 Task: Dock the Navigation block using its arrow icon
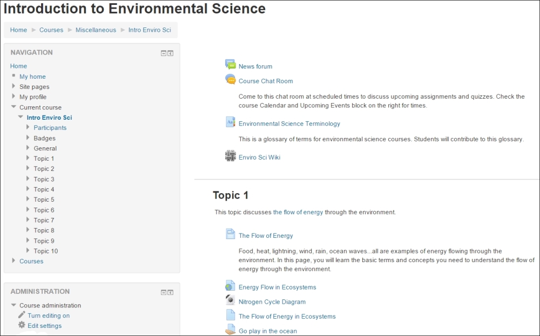[171, 53]
